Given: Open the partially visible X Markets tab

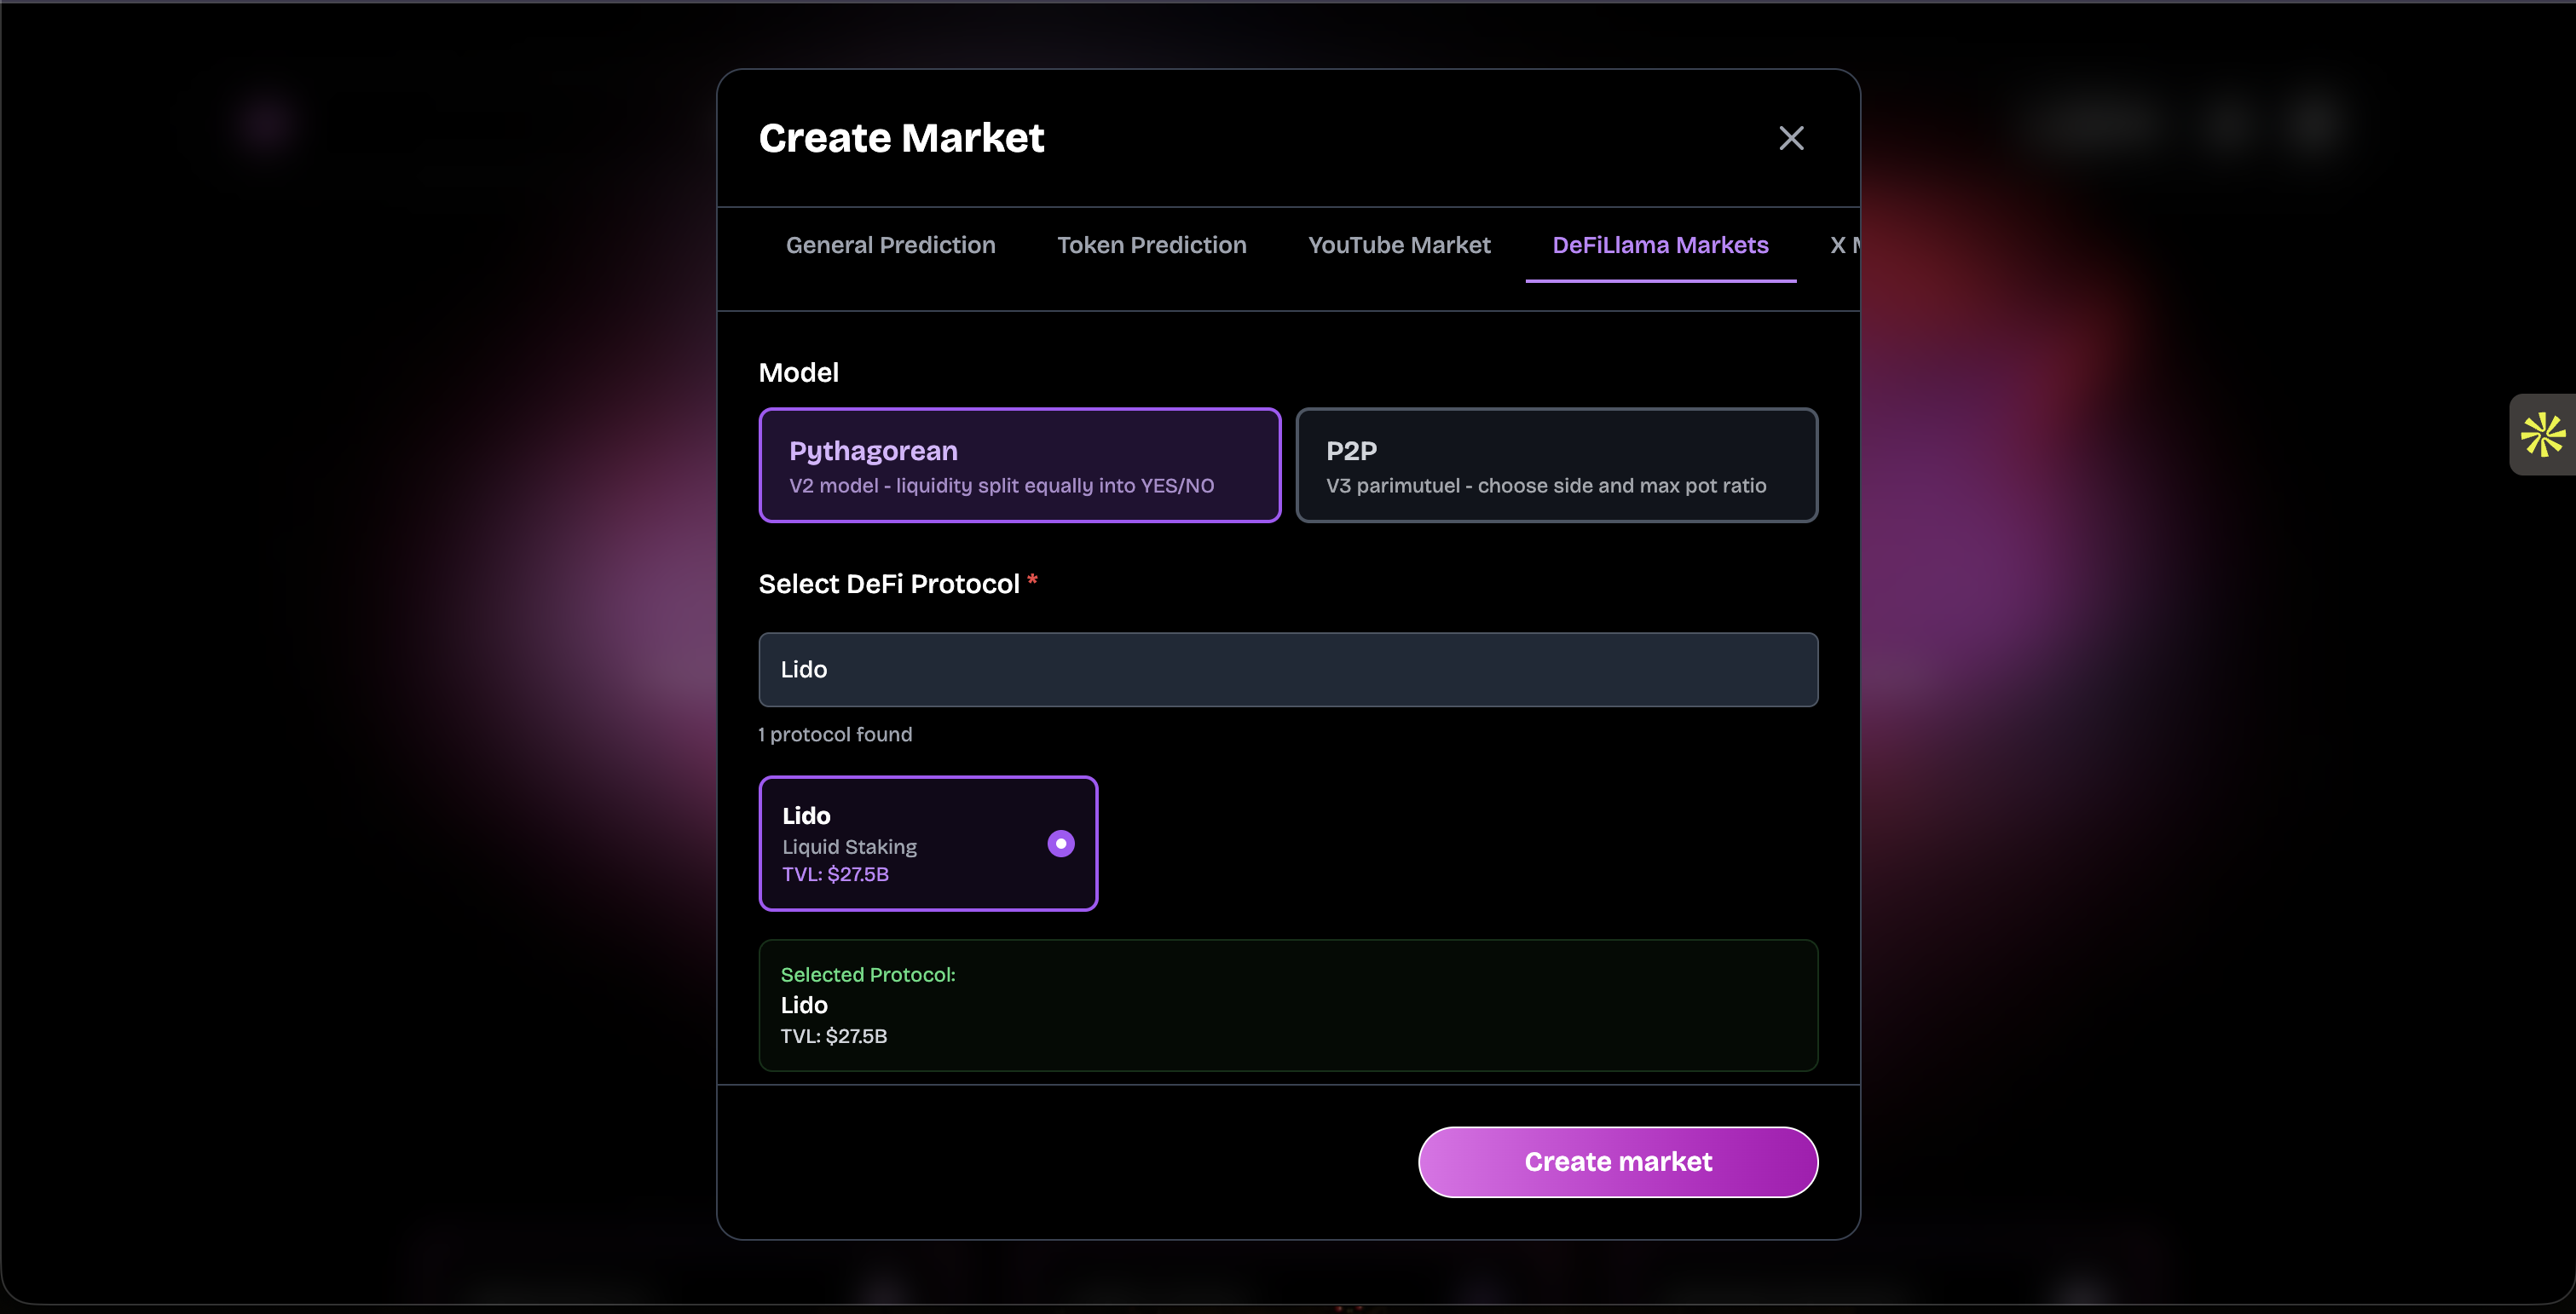Looking at the screenshot, I should pos(1845,245).
